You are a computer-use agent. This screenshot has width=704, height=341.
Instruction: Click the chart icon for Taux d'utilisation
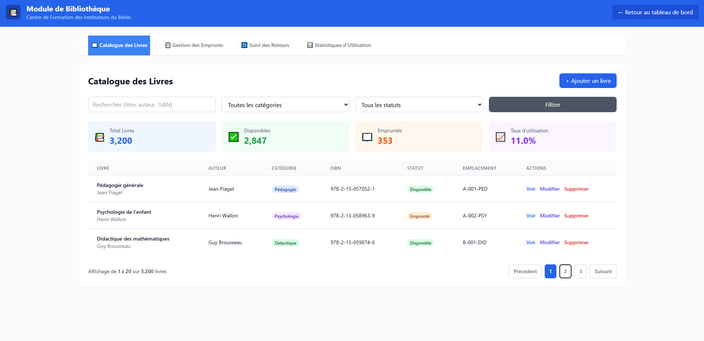click(x=500, y=137)
